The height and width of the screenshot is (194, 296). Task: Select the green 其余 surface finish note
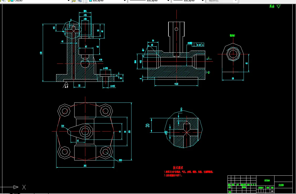click(272, 6)
